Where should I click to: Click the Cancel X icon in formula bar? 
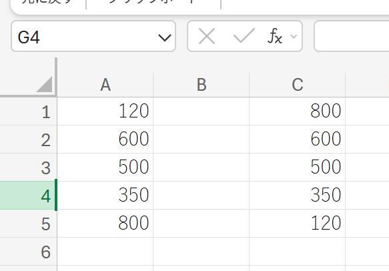207,37
